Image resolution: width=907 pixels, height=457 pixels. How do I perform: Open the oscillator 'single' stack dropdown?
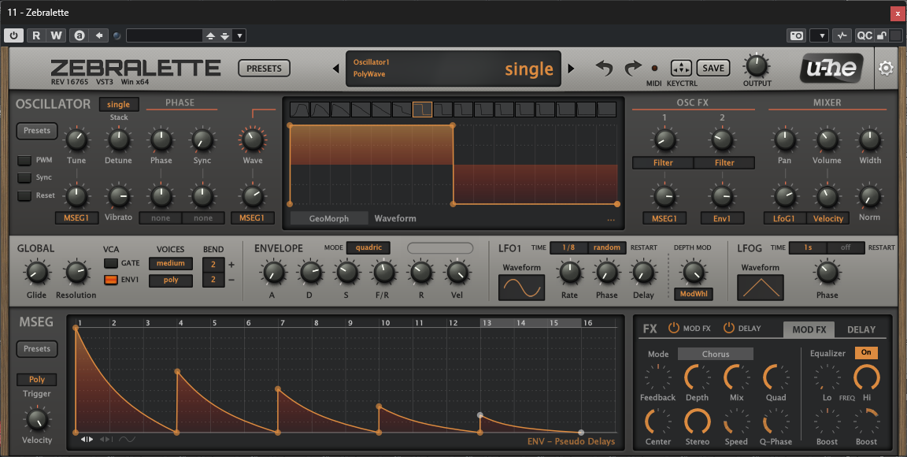click(119, 104)
